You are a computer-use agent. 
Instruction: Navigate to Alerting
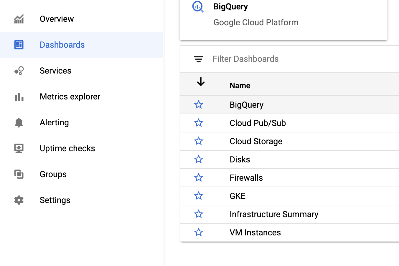click(x=82, y=122)
